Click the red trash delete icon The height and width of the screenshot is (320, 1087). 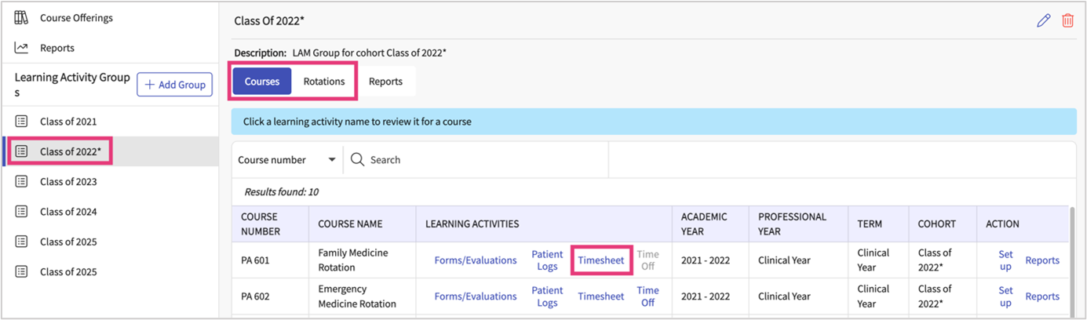click(1067, 21)
